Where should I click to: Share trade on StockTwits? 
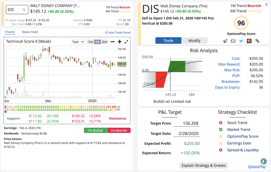coord(249,41)
